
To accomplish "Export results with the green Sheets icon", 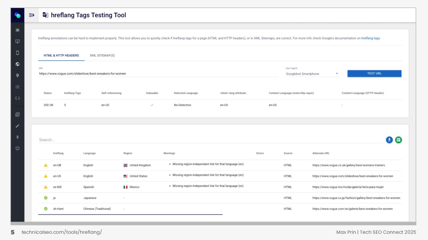I will [x=399, y=140].
